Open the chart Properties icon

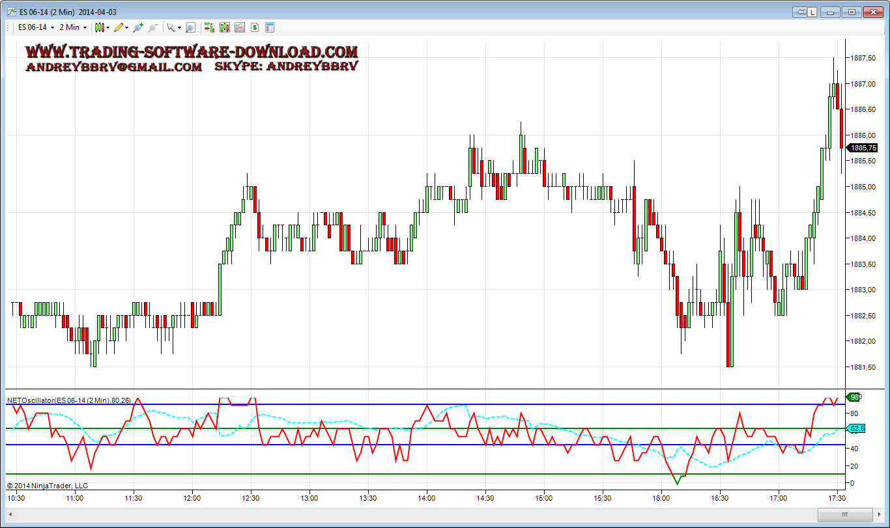tap(270, 27)
